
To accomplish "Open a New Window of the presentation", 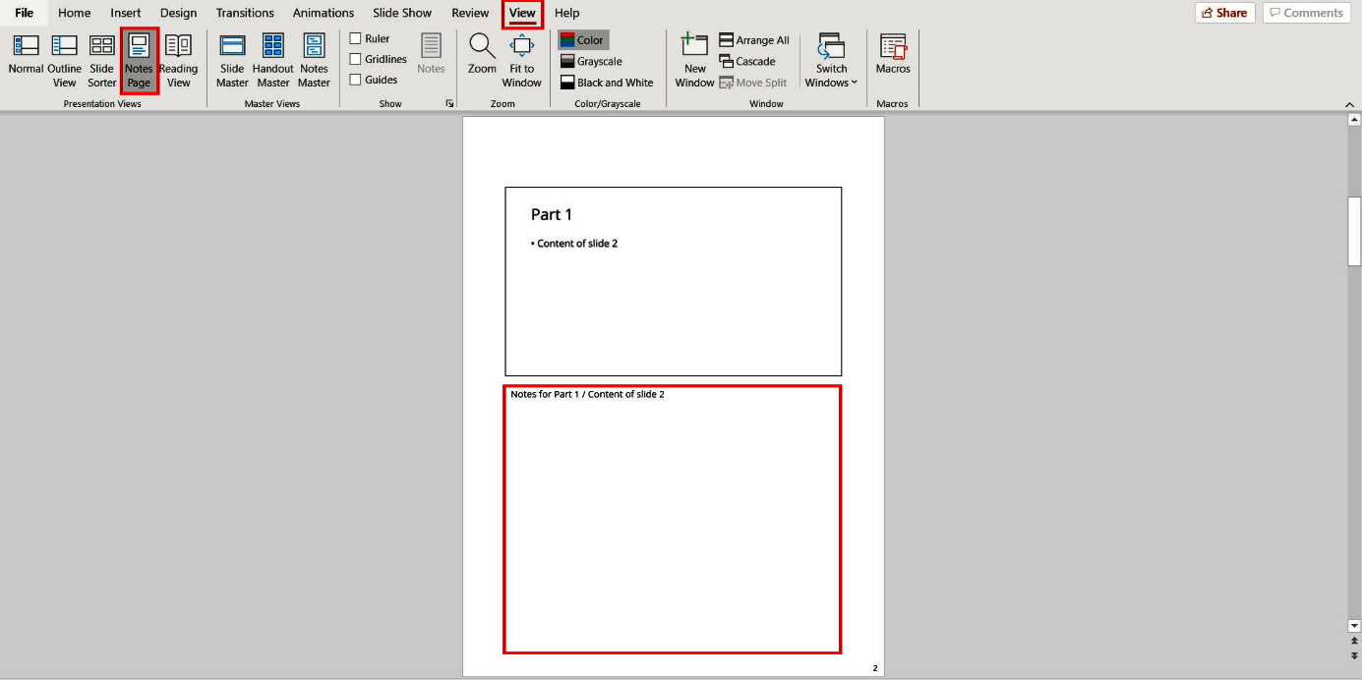I will pyautogui.click(x=694, y=57).
